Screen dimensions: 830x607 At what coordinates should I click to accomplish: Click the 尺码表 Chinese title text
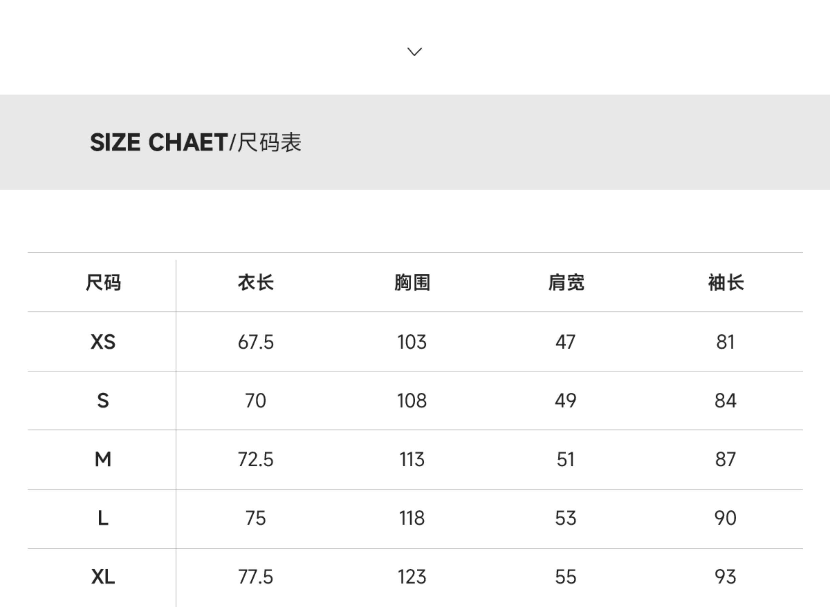[x=269, y=143]
